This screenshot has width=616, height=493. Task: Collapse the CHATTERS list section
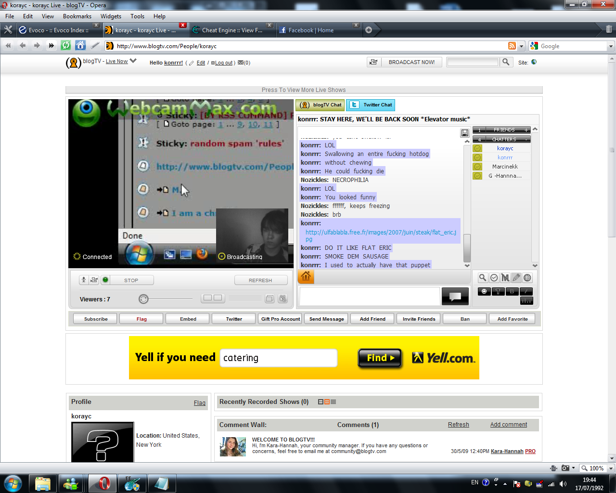(x=526, y=139)
